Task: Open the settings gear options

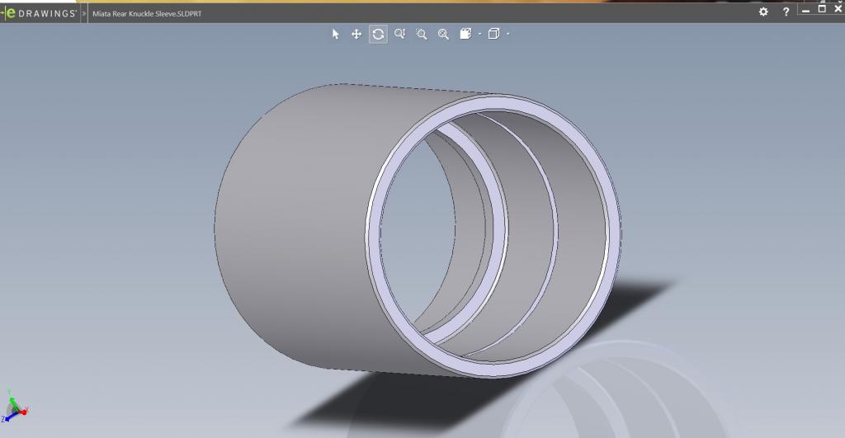Action: coord(763,12)
